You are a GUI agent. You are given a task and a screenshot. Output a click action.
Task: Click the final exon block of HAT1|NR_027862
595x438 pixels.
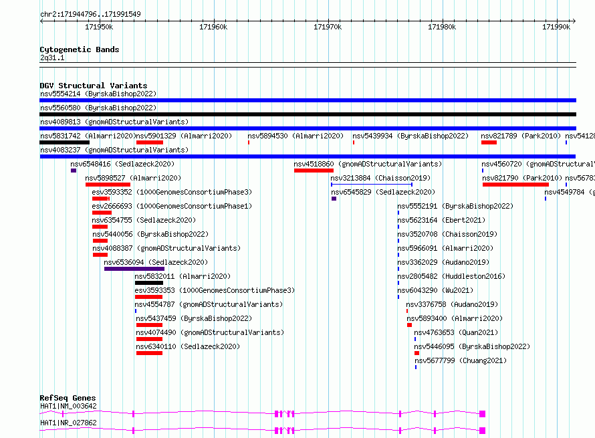coord(482,431)
